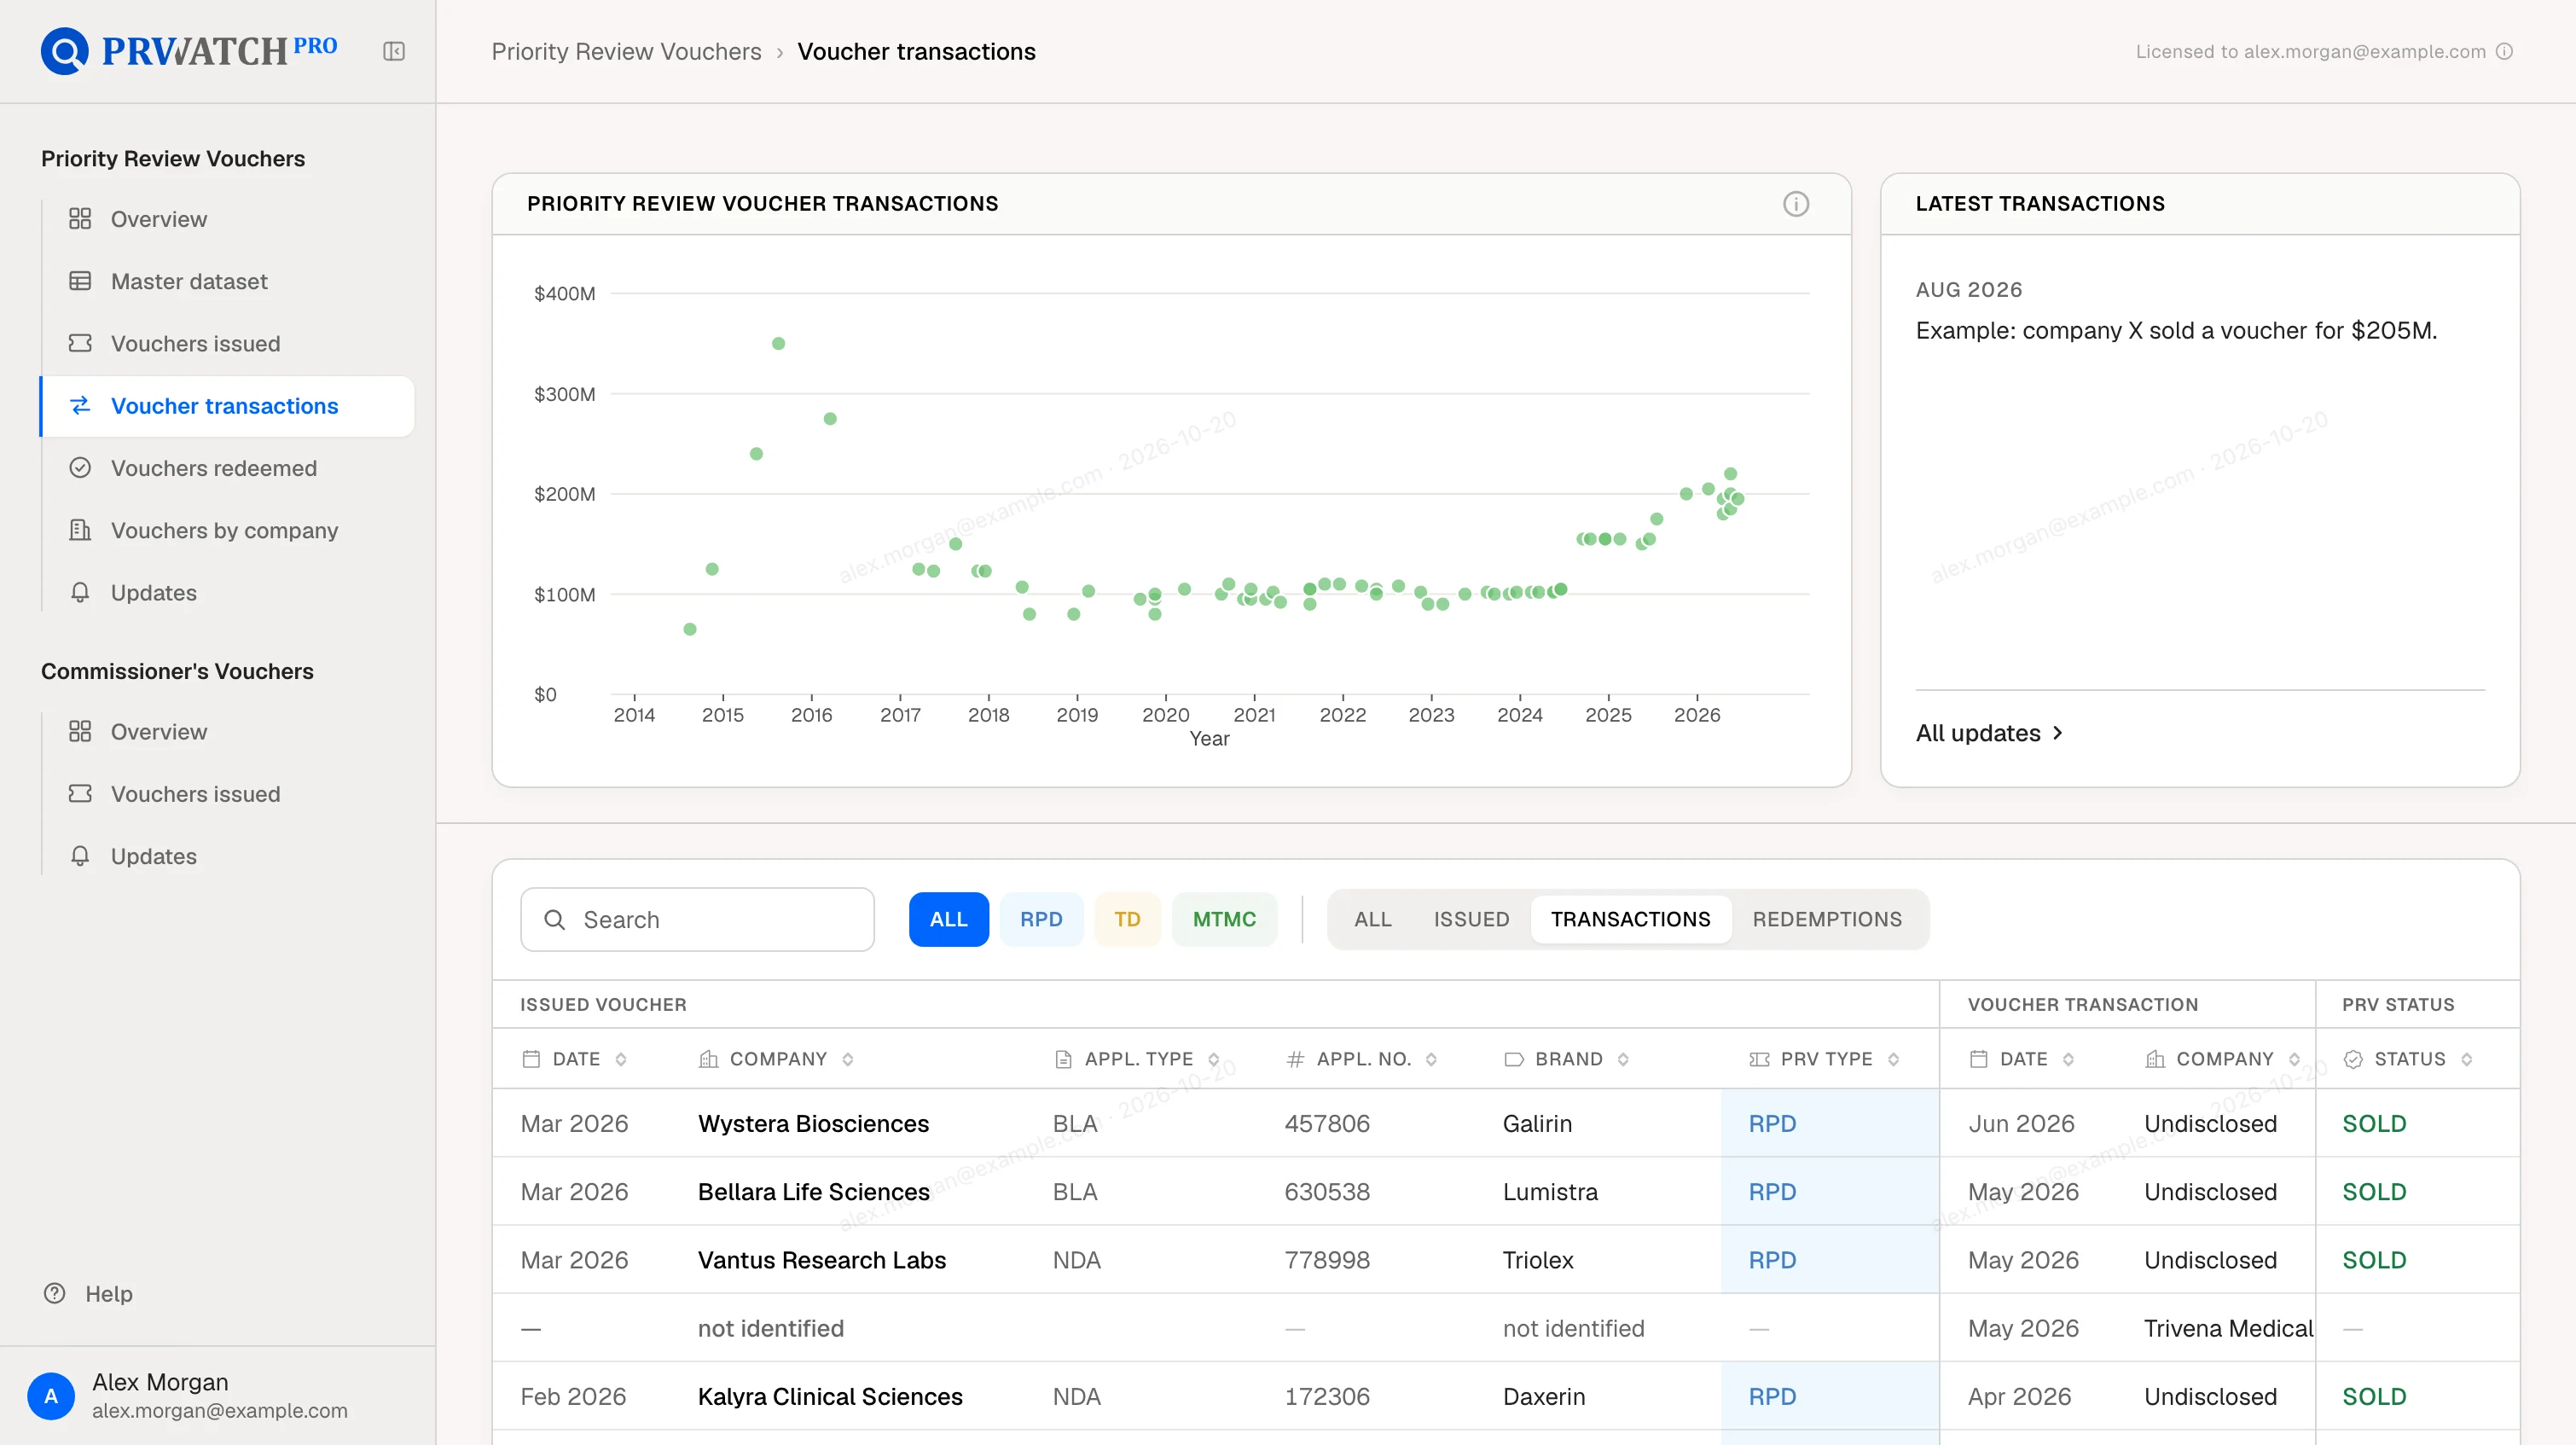Switch to the REDEMPTIONS tab
This screenshot has width=2576, height=1445.
[x=1827, y=919]
